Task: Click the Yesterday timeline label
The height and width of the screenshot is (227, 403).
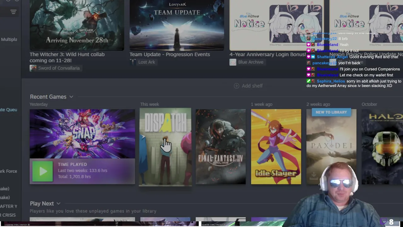Action: pos(39,104)
